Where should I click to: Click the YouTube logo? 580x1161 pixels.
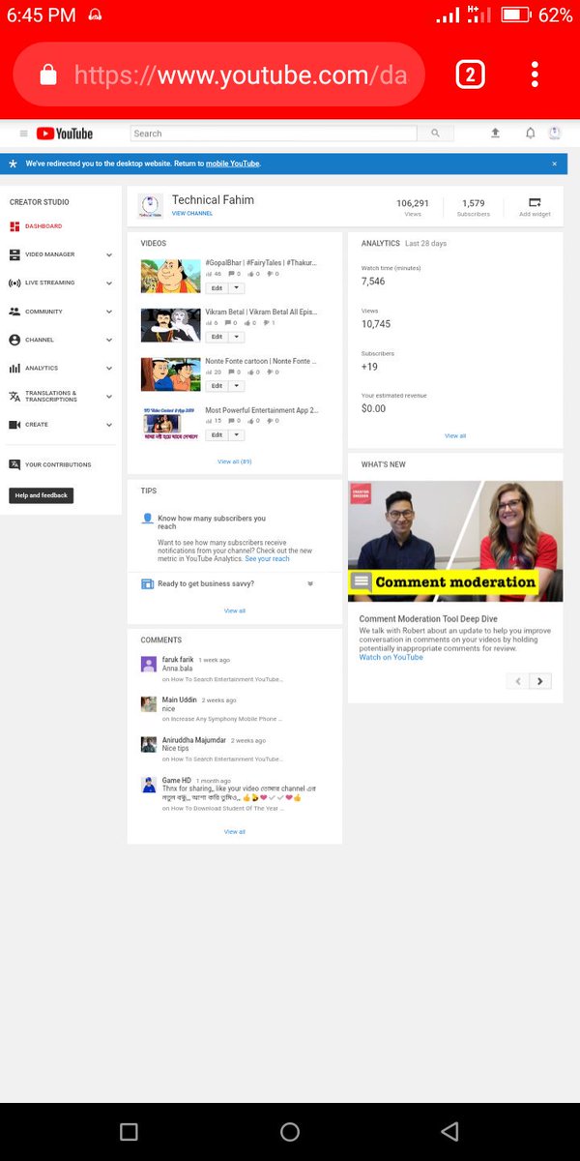click(65, 134)
